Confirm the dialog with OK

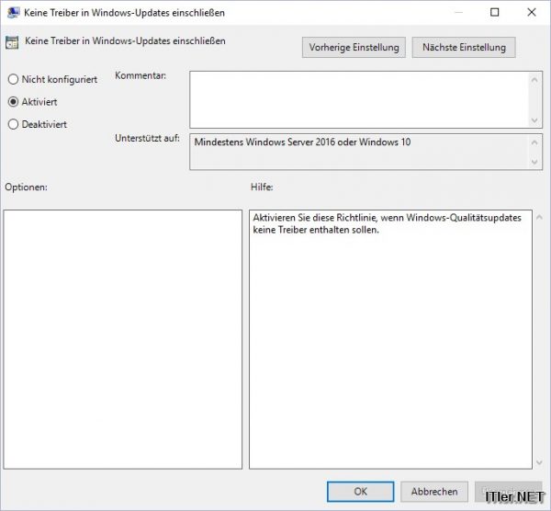pyautogui.click(x=359, y=491)
